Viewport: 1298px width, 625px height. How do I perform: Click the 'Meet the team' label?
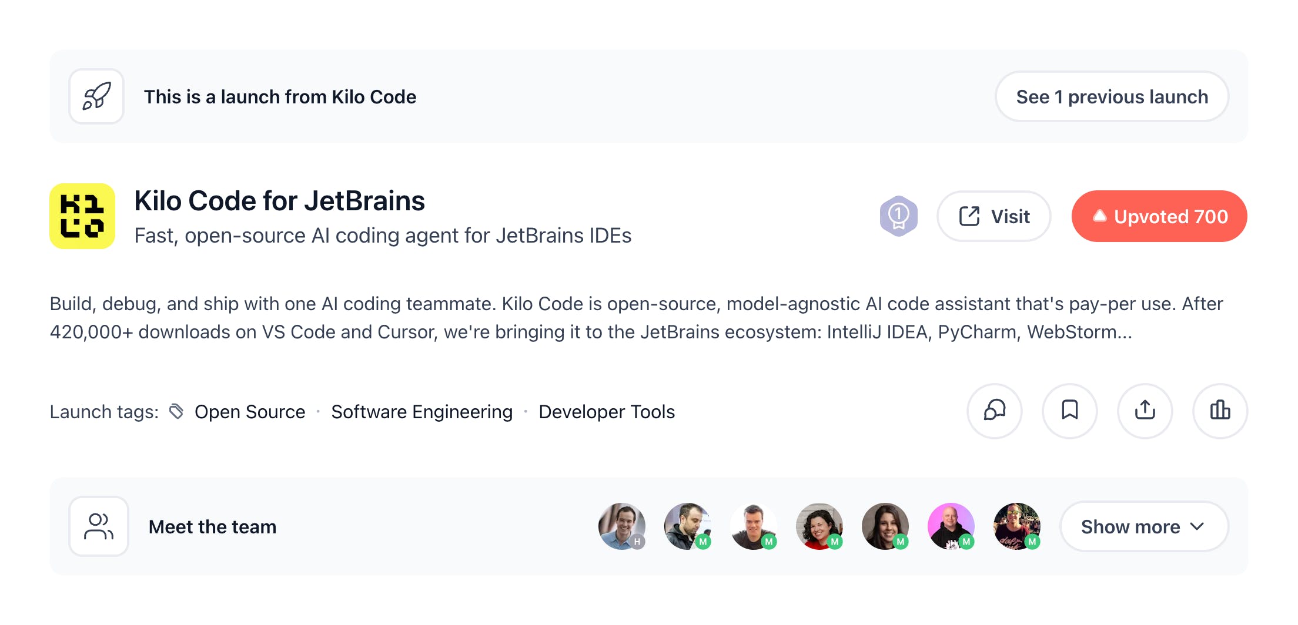(212, 527)
